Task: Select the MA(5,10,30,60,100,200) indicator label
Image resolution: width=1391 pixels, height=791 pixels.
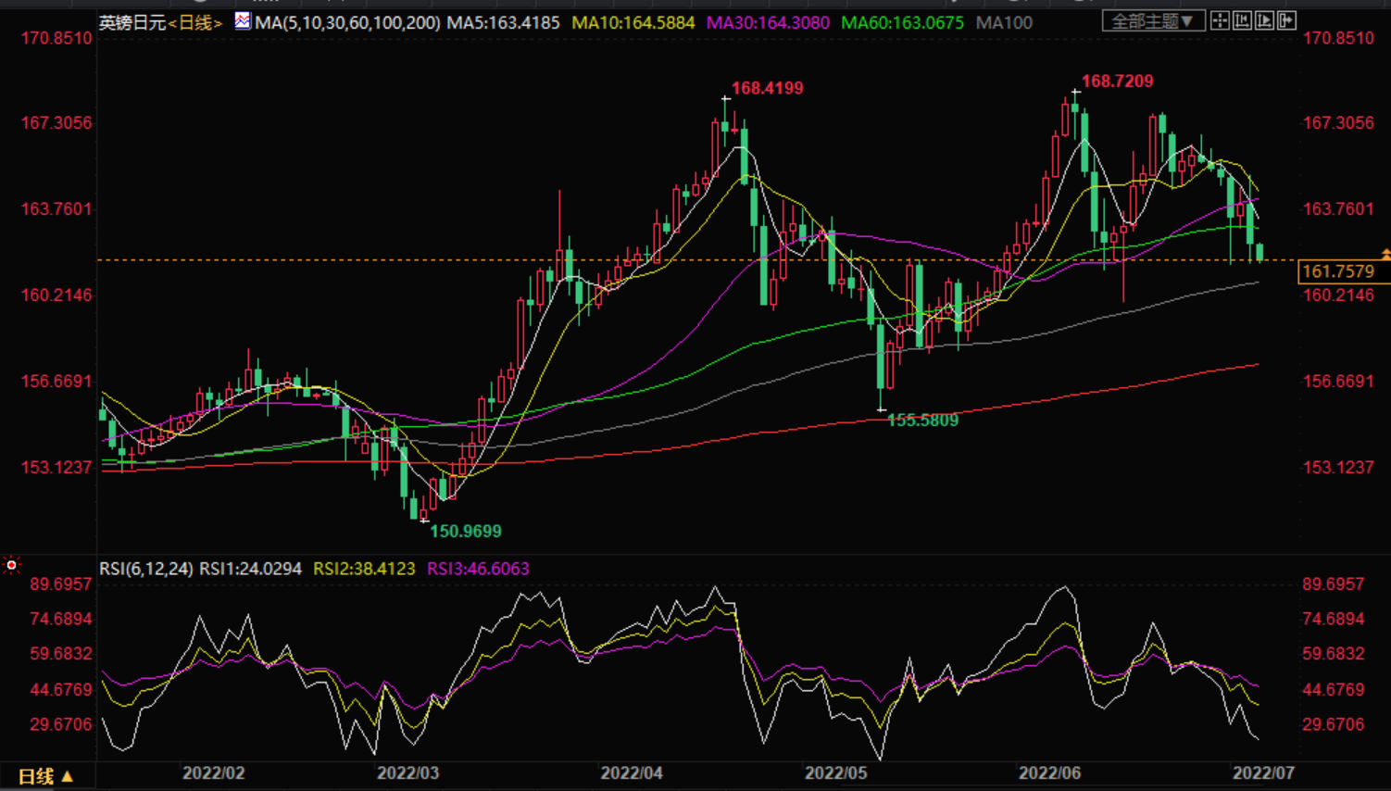Action: point(347,22)
